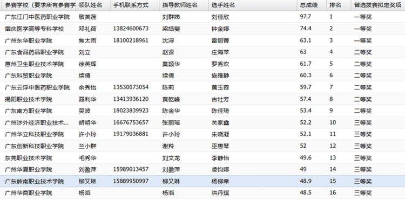Click the 排名 column header
Viewport: 405px width, 199px height.
(339, 5)
